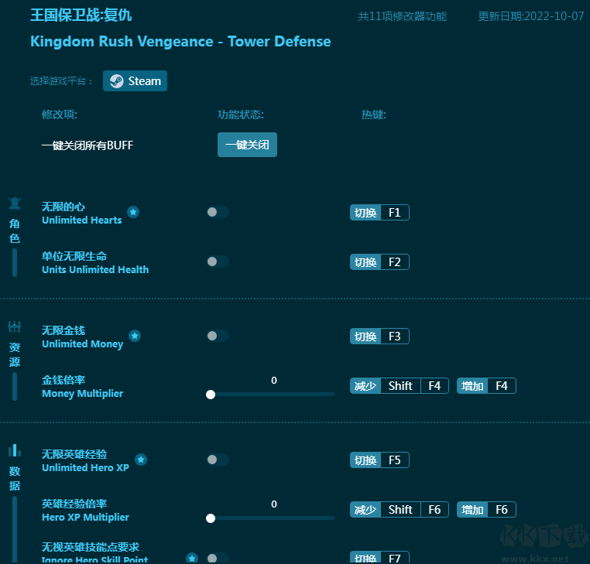Viewport: 590px width, 564px height.
Task: Click the 增加 F4 hotkey for Money Multiplier
Action: click(x=486, y=386)
